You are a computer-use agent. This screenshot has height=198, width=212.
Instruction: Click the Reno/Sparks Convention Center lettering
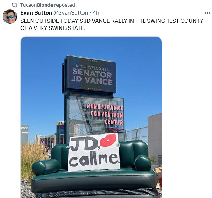(105, 114)
